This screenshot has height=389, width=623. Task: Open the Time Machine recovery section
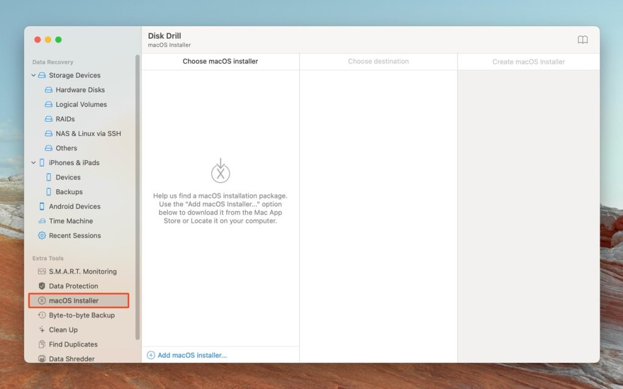pos(70,221)
